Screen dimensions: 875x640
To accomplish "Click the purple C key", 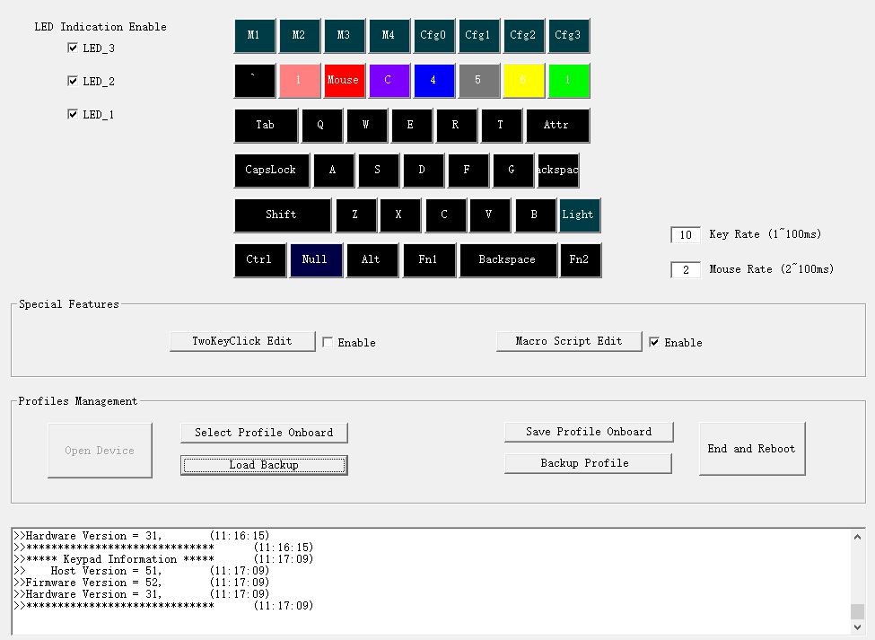I will click(x=389, y=81).
